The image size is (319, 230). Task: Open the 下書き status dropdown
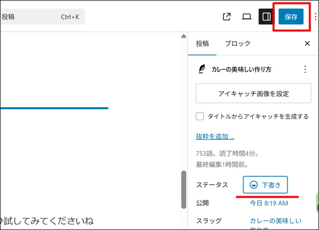(265, 185)
